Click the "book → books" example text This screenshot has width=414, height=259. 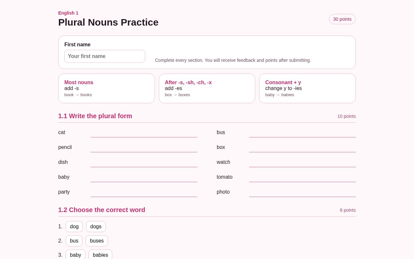tap(78, 95)
